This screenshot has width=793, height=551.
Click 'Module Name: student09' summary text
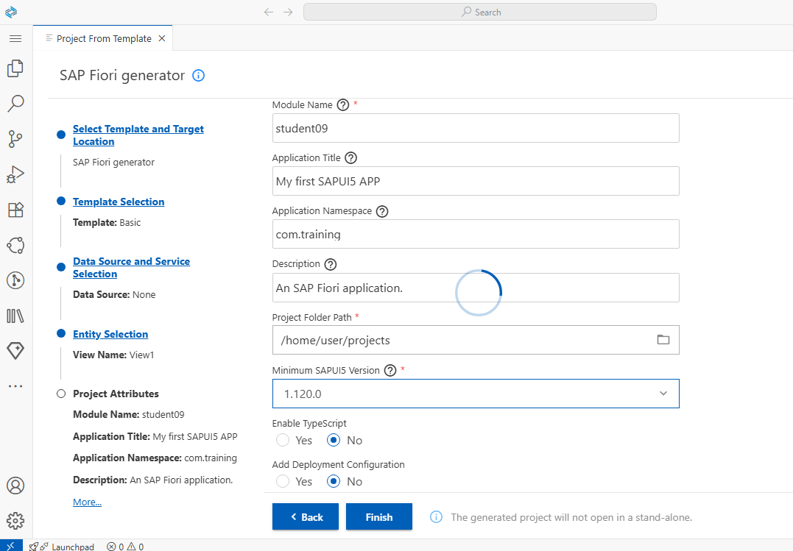(x=128, y=414)
